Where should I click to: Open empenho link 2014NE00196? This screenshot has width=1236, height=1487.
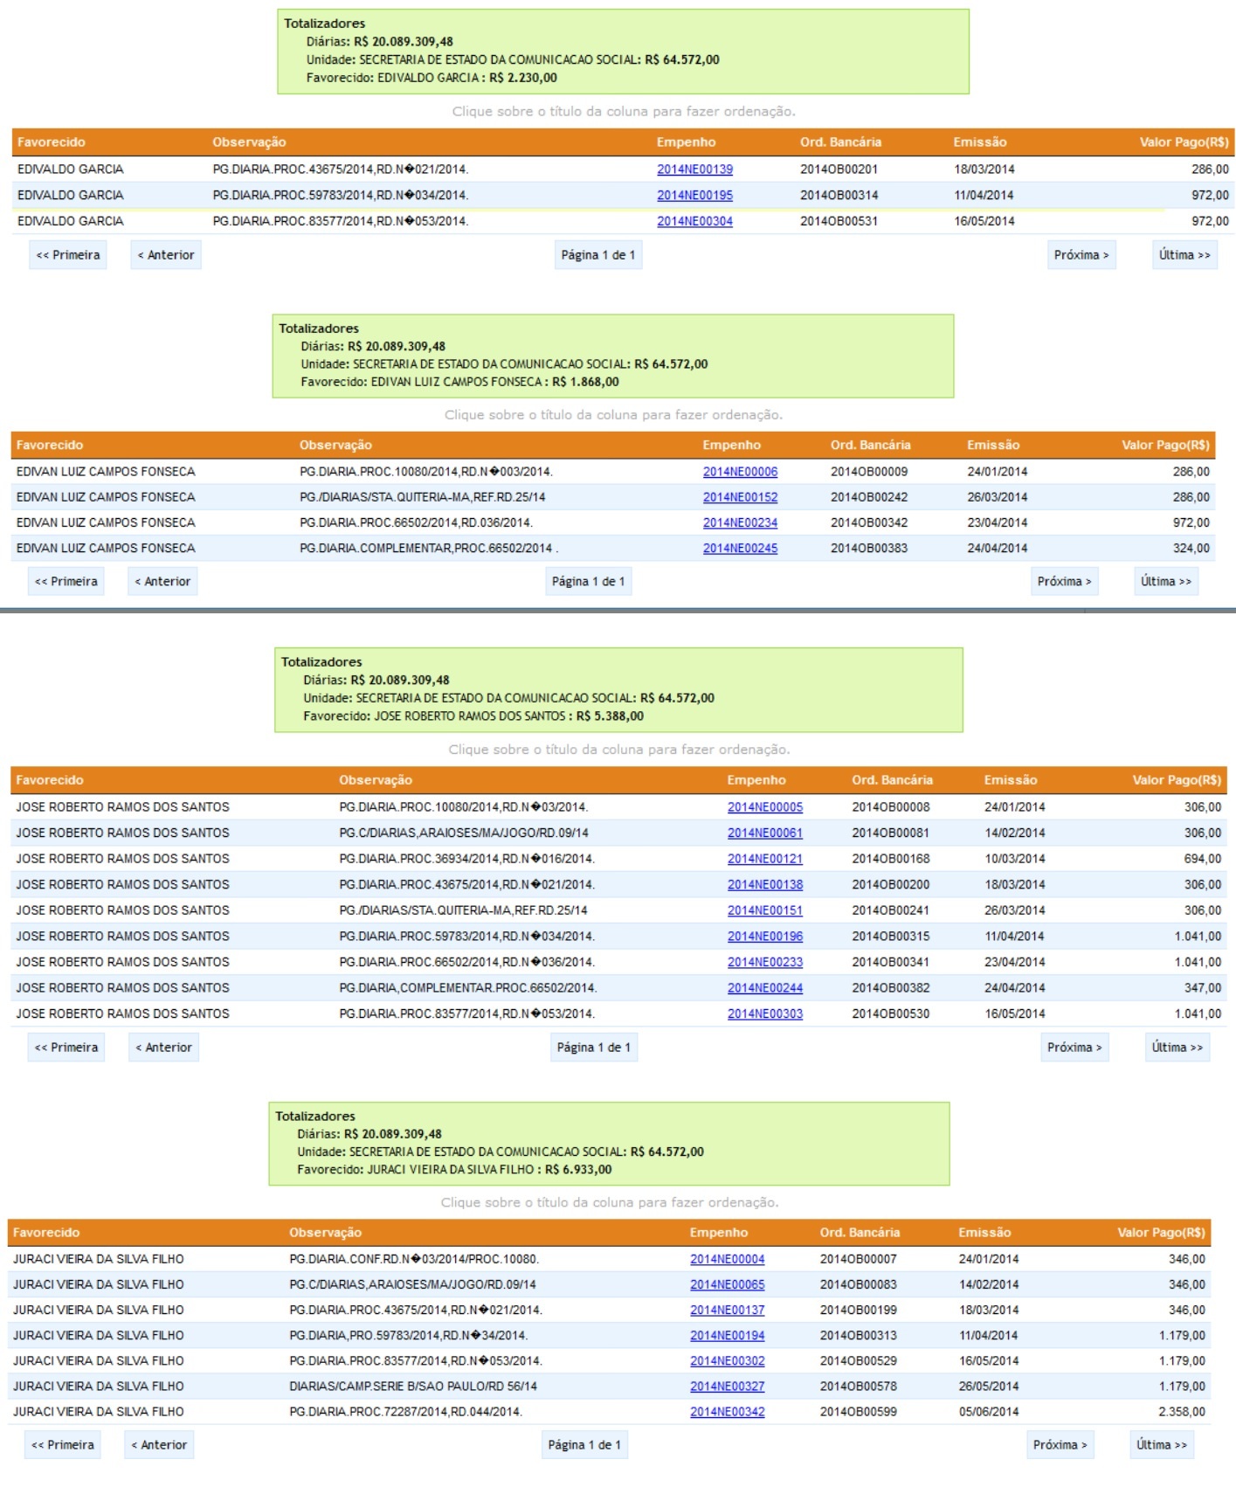coord(764,937)
